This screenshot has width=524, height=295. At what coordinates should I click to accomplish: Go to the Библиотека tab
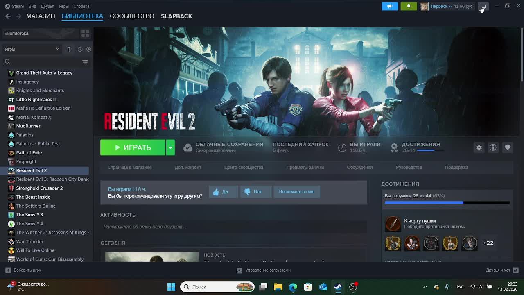click(82, 16)
